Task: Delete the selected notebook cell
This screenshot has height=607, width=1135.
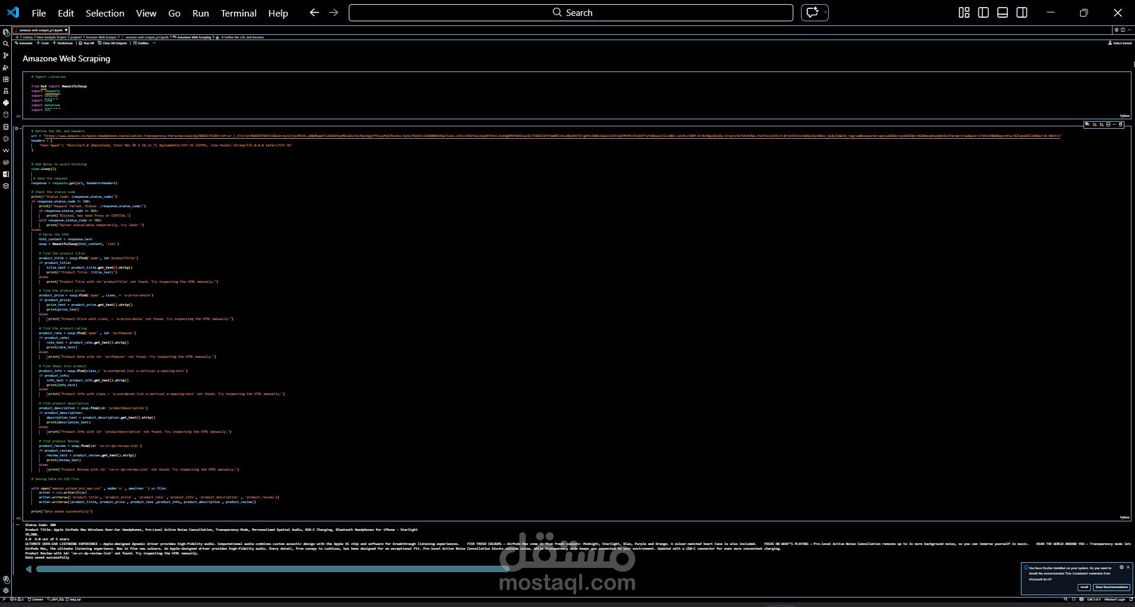Action: click(1120, 124)
